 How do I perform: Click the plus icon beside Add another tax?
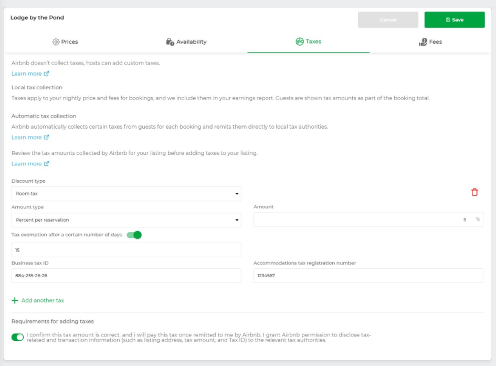[15, 300]
